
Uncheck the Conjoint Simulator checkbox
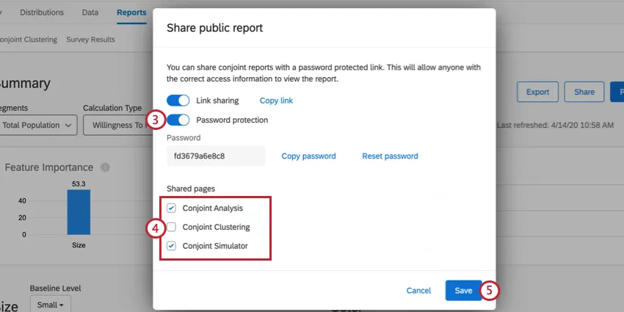click(x=172, y=247)
